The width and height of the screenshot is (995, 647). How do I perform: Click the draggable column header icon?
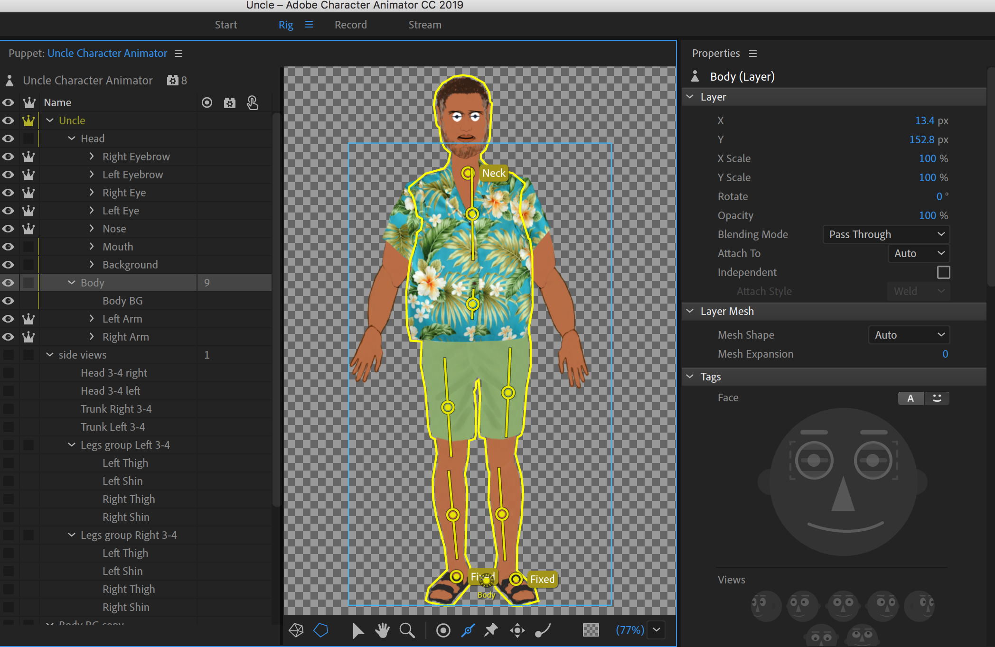(x=253, y=102)
